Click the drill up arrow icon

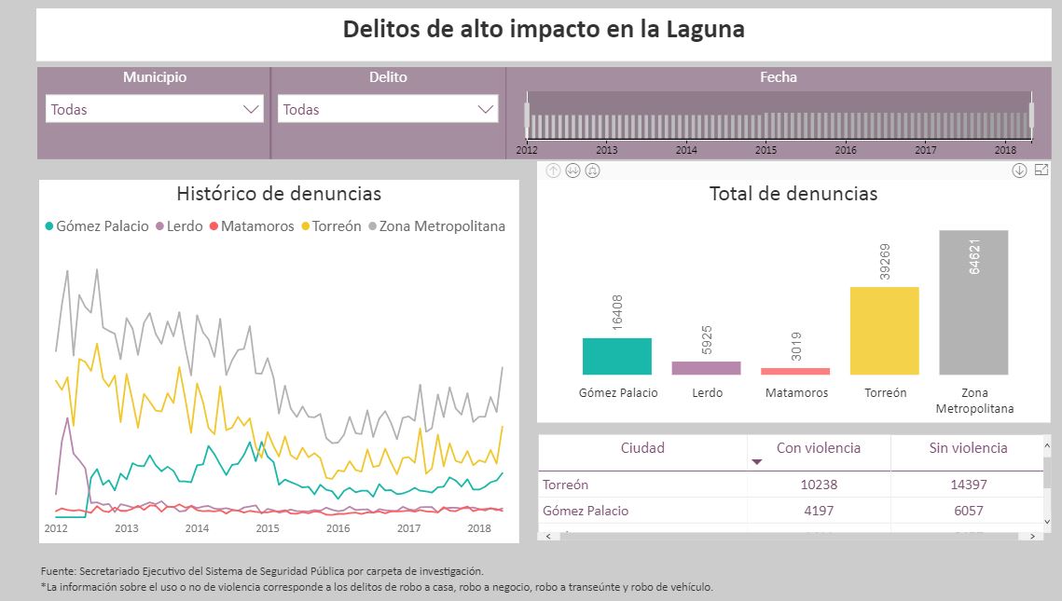553,171
